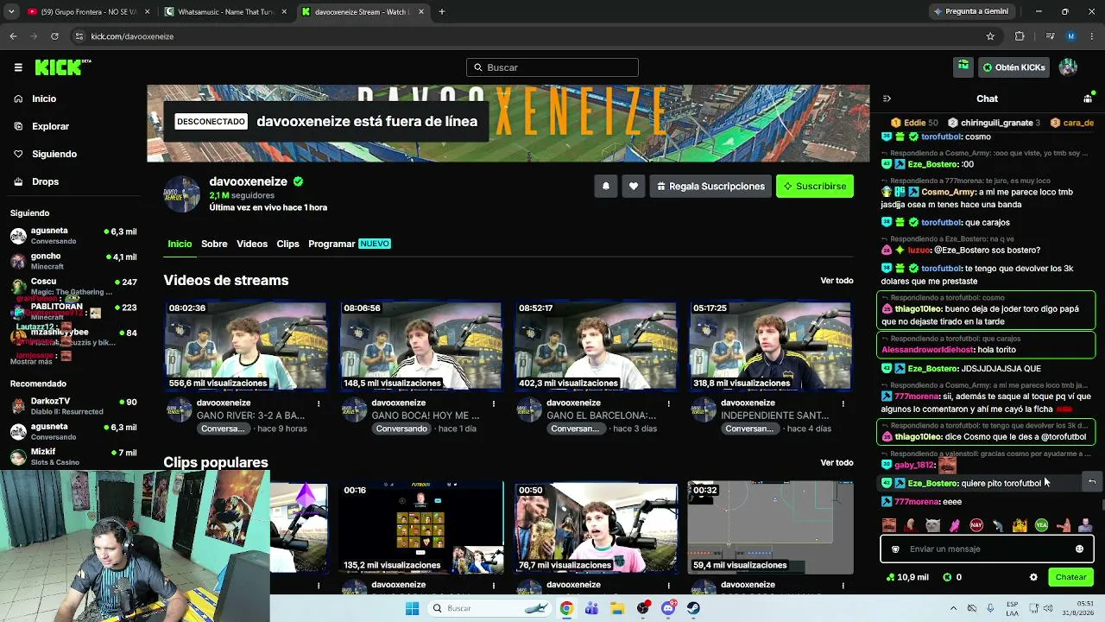
Task: Open the chat gift icon with green dot
Action: 1088,98
